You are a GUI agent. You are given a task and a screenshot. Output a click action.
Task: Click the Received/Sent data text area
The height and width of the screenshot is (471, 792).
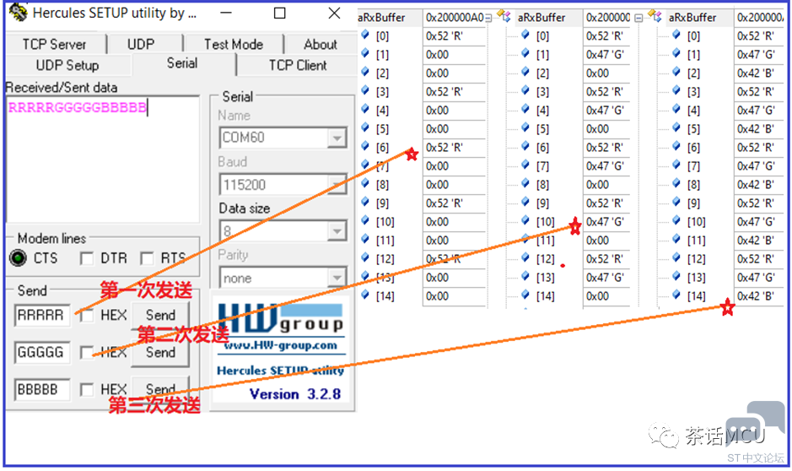pos(103,160)
